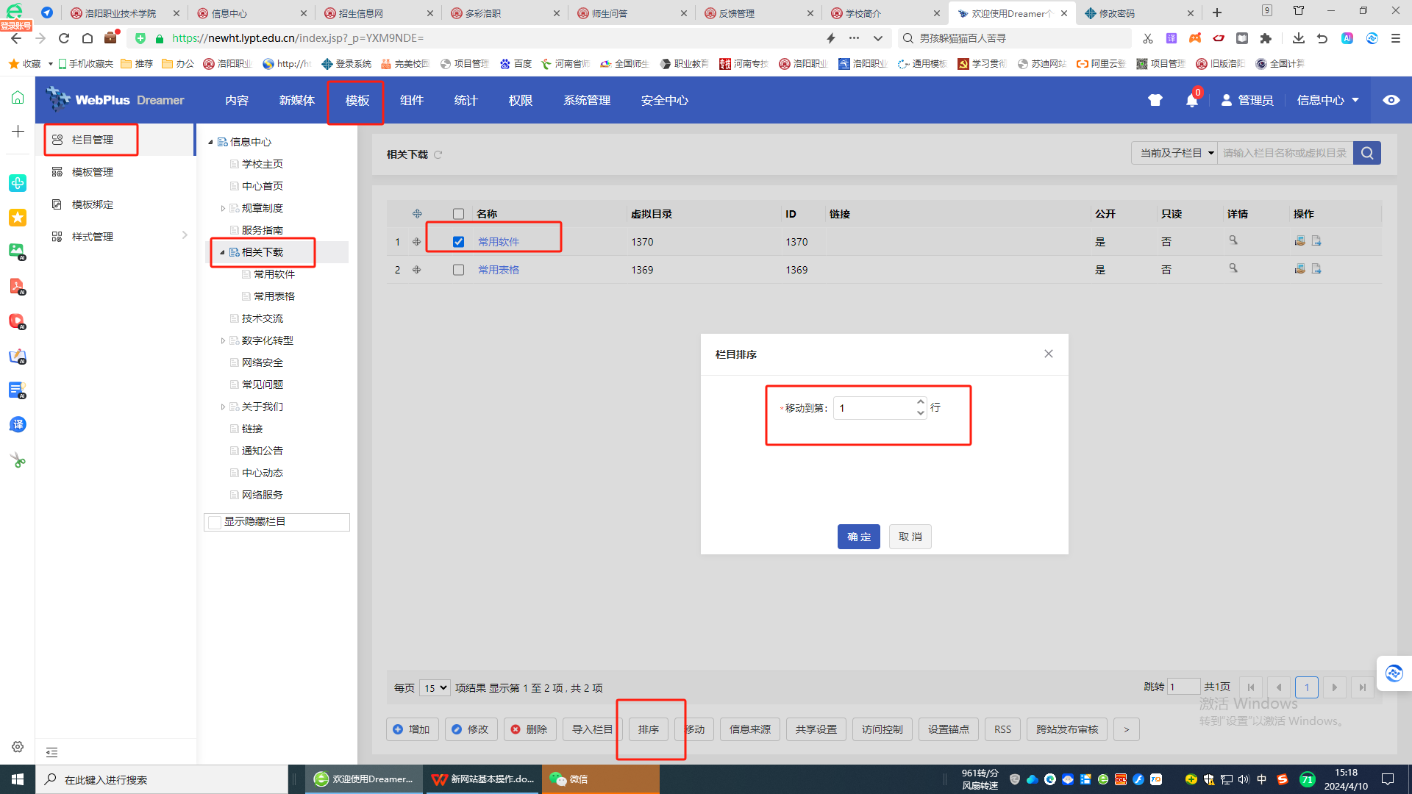Open the 系统管理 top menu
The width and height of the screenshot is (1412, 794).
click(586, 101)
